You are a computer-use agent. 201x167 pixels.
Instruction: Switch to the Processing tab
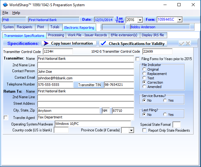(56, 35)
